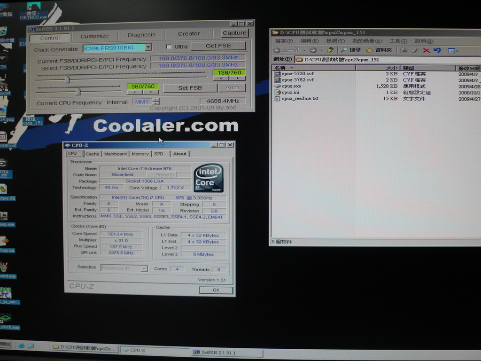Open 編輯(E) Edit menu in Explorer

tap(310, 41)
